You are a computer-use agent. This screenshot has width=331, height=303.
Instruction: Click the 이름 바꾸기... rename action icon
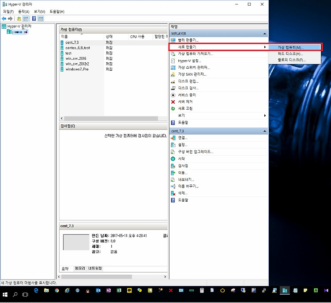click(x=173, y=186)
